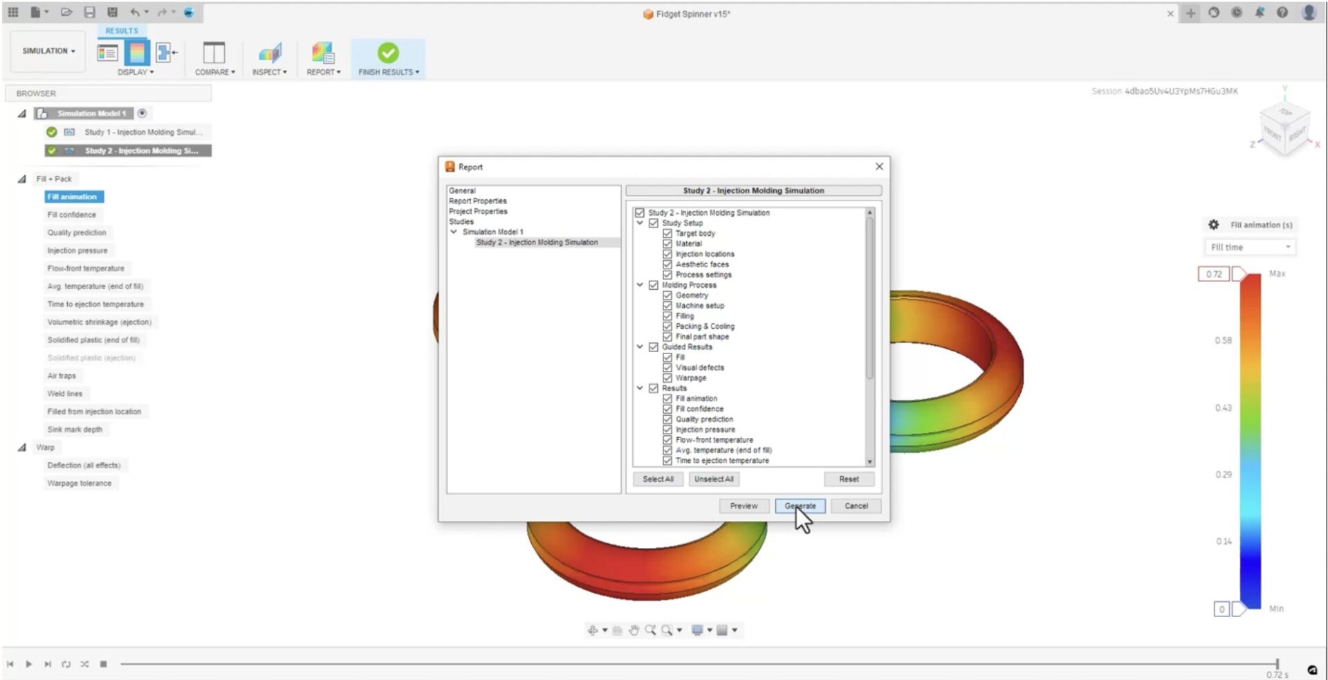Viewport: 1328px width, 680px height.
Task: Click the Unselect All button
Action: (714, 479)
